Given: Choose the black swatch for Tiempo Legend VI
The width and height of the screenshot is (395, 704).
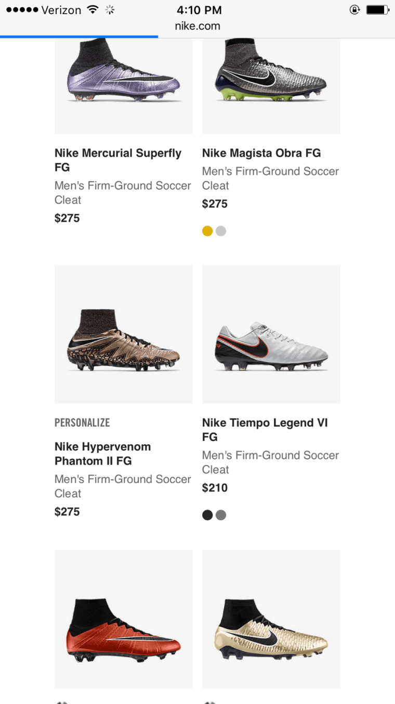Looking at the screenshot, I should (x=207, y=516).
